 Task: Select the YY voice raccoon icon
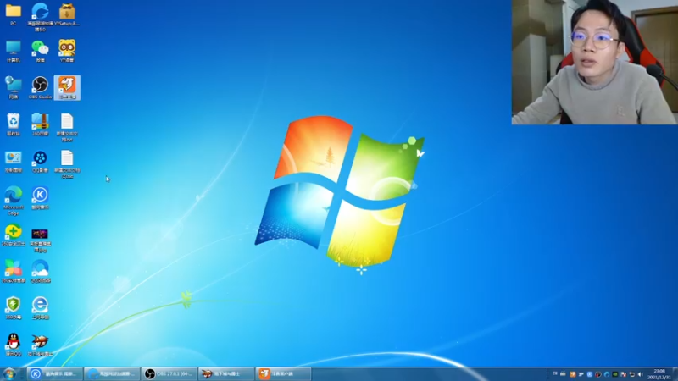coord(67,51)
